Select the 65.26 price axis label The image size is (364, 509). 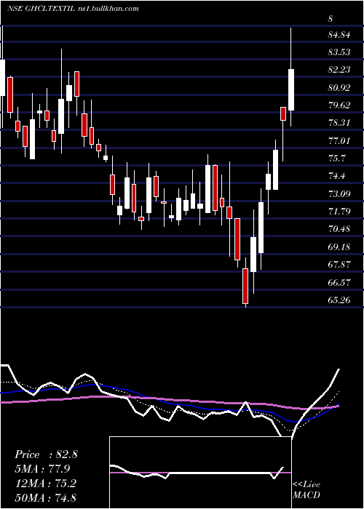[339, 300]
